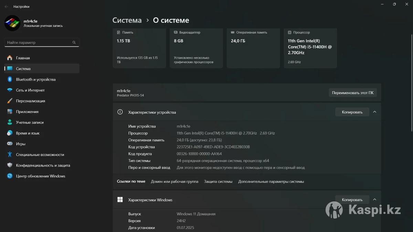The image size is (413, 232).
Task: Open the Процессор i5-11400H card
Action: pyautogui.click(x=310, y=48)
